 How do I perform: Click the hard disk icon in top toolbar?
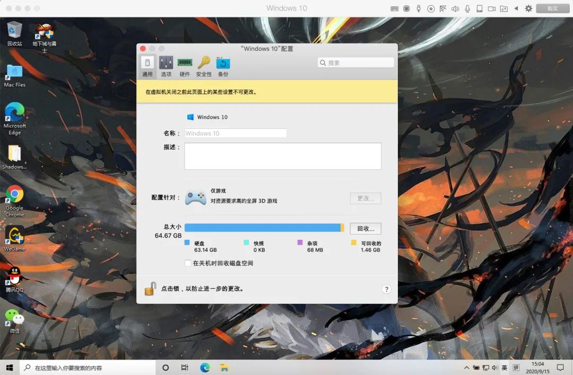coord(480,8)
